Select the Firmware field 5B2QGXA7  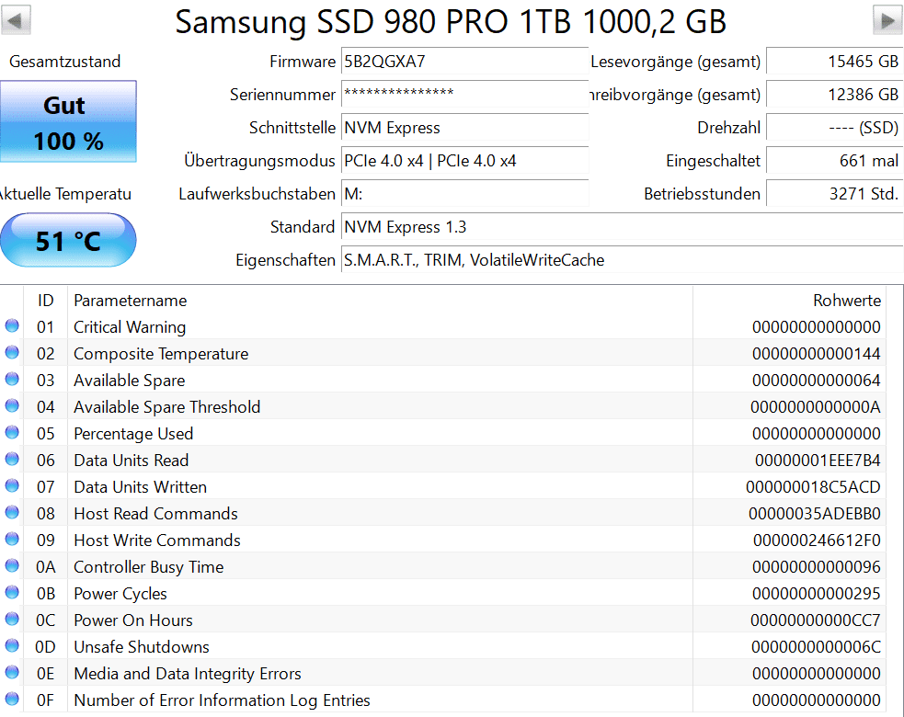464,61
